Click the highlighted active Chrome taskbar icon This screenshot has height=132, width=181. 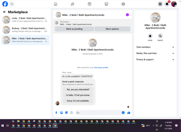(55, 126)
